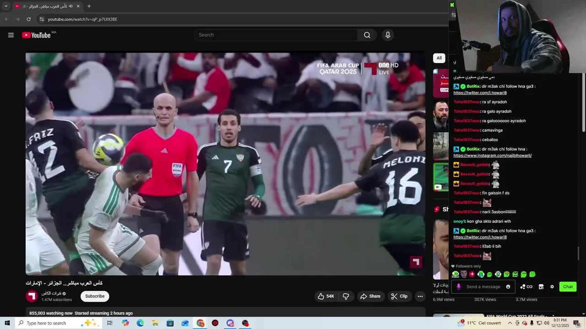
Task: Open the chat shop storefront icon
Action: [541, 287]
